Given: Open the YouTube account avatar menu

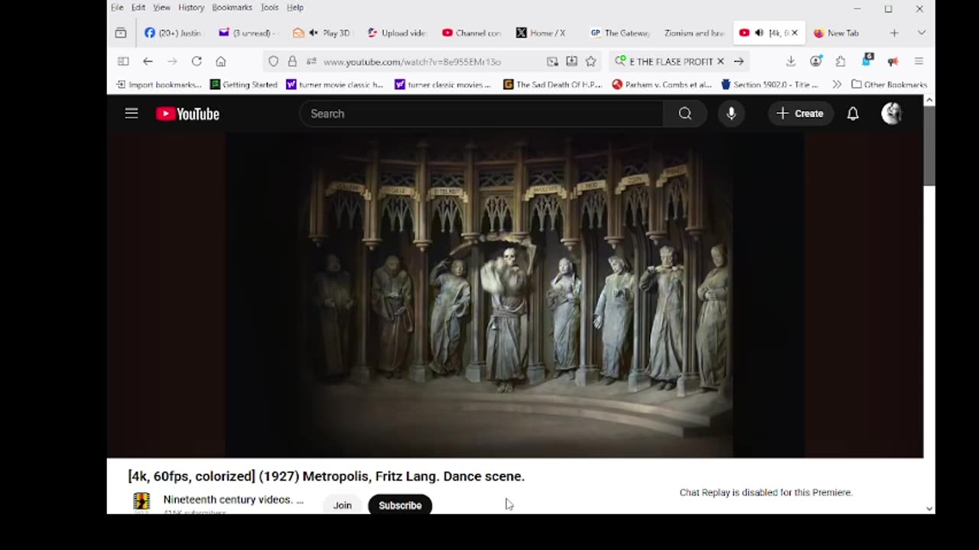Looking at the screenshot, I should pos(892,114).
